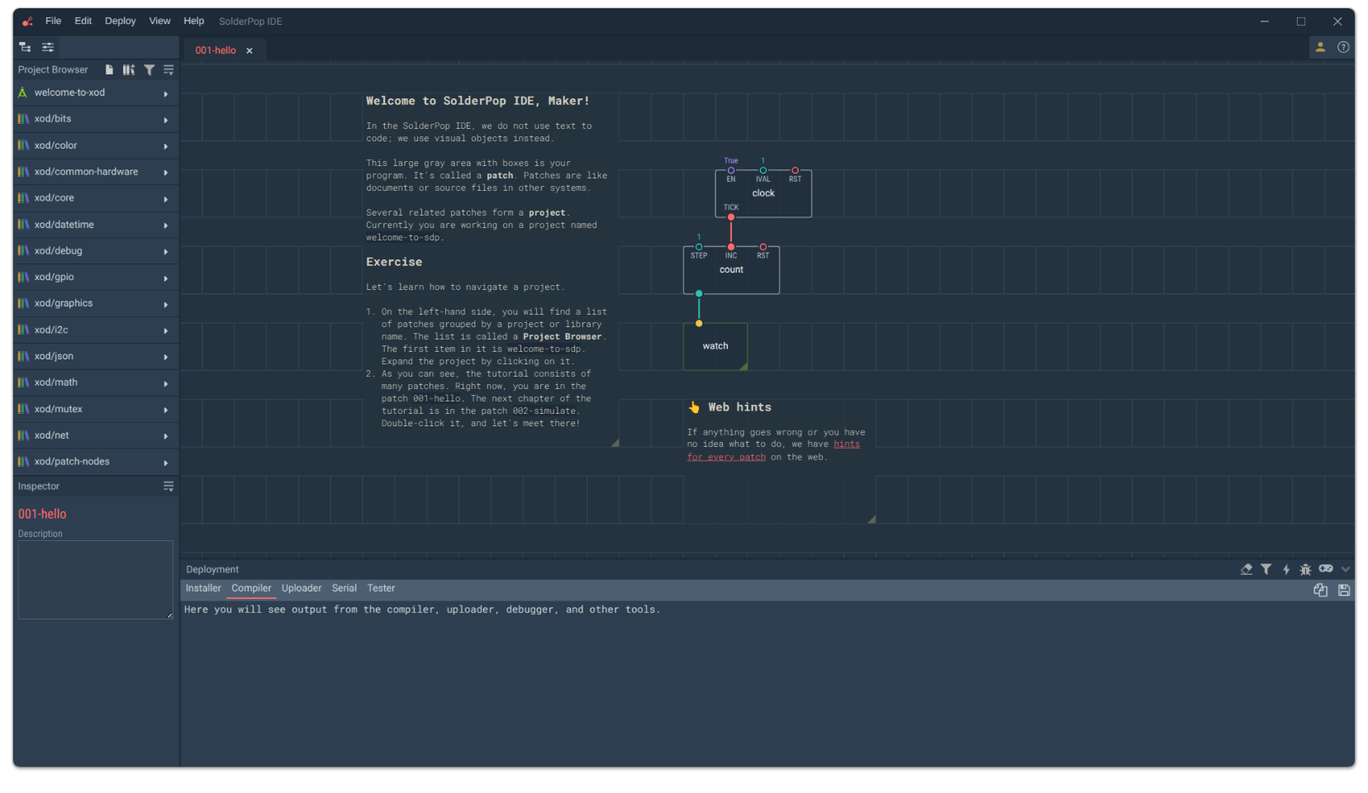Open the Project Browser panel options menu icon
The height and width of the screenshot is (793, 1368).
point(169,70)
